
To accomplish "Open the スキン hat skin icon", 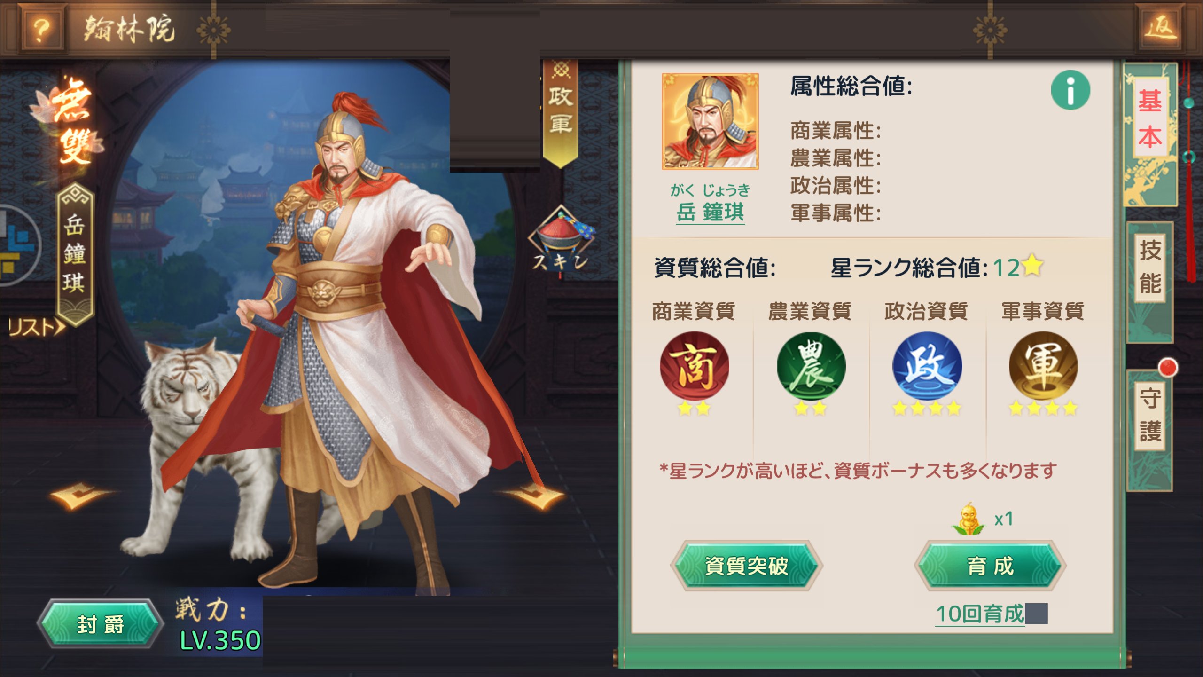I will pos(561,242).
